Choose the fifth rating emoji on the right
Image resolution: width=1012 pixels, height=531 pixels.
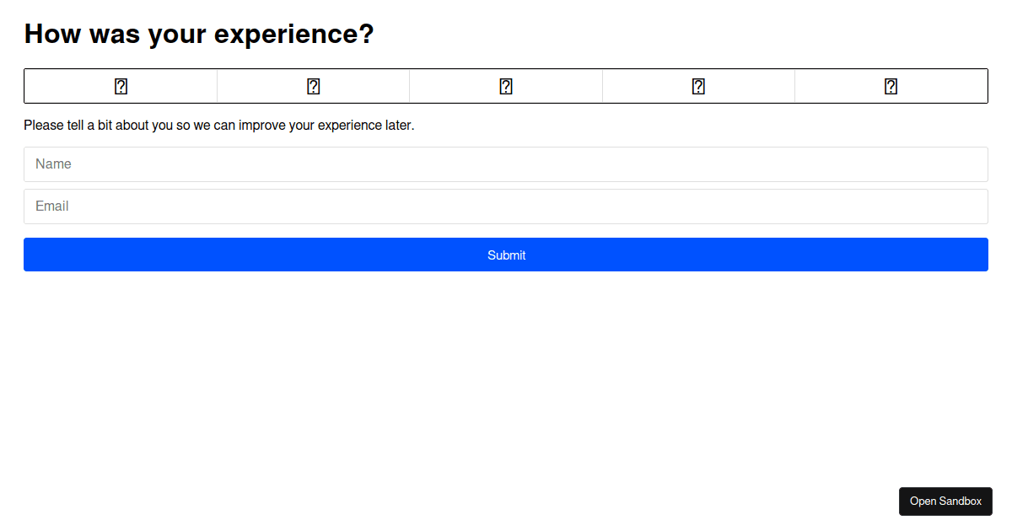coord(891,86)
